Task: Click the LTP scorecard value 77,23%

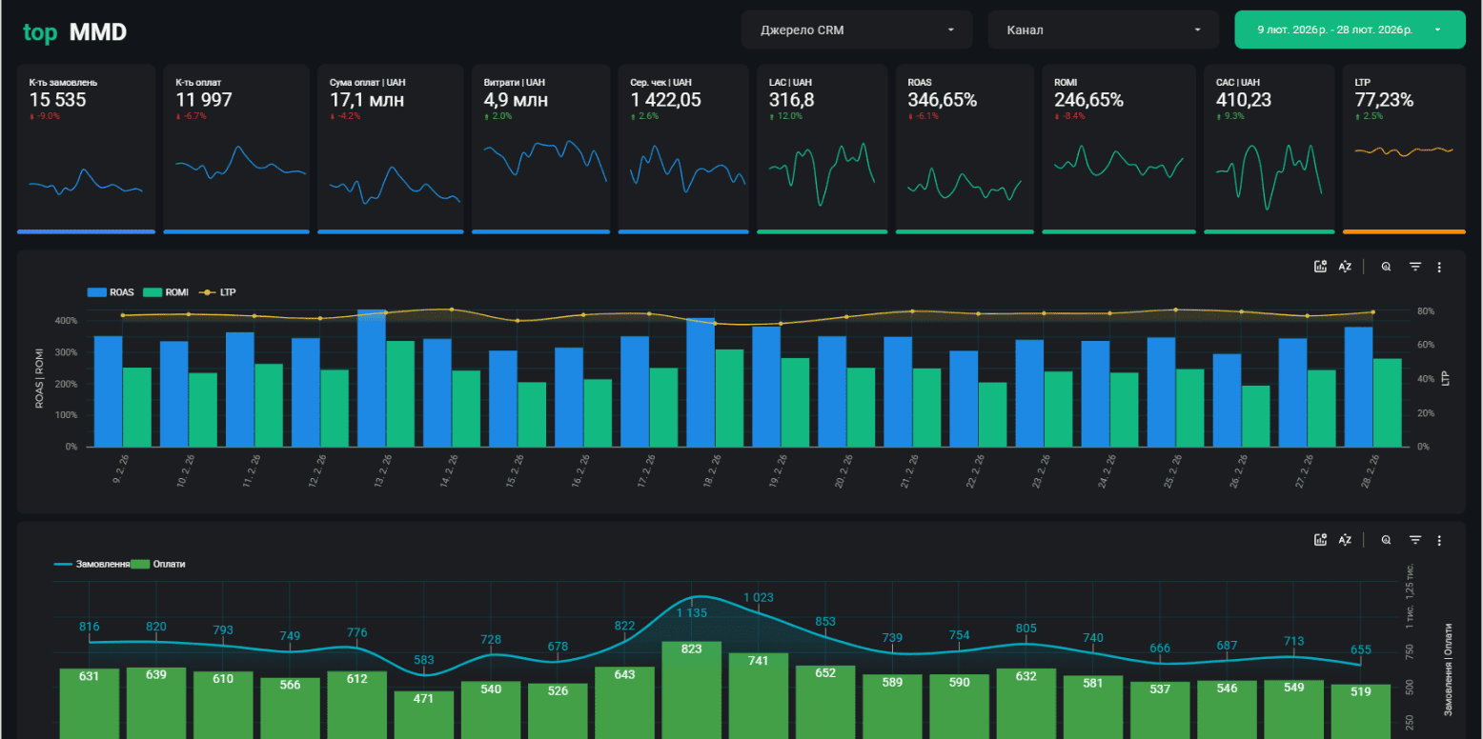Action: [1384, 100]
